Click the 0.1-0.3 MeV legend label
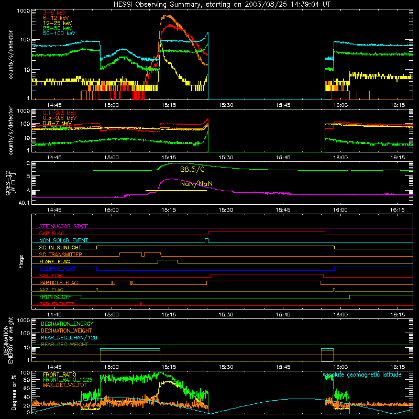The image size is (419, 419). pos(60,113)
